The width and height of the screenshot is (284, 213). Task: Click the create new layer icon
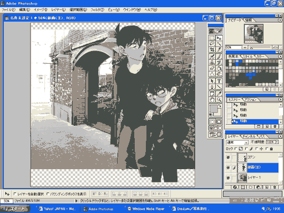point(267,187)
